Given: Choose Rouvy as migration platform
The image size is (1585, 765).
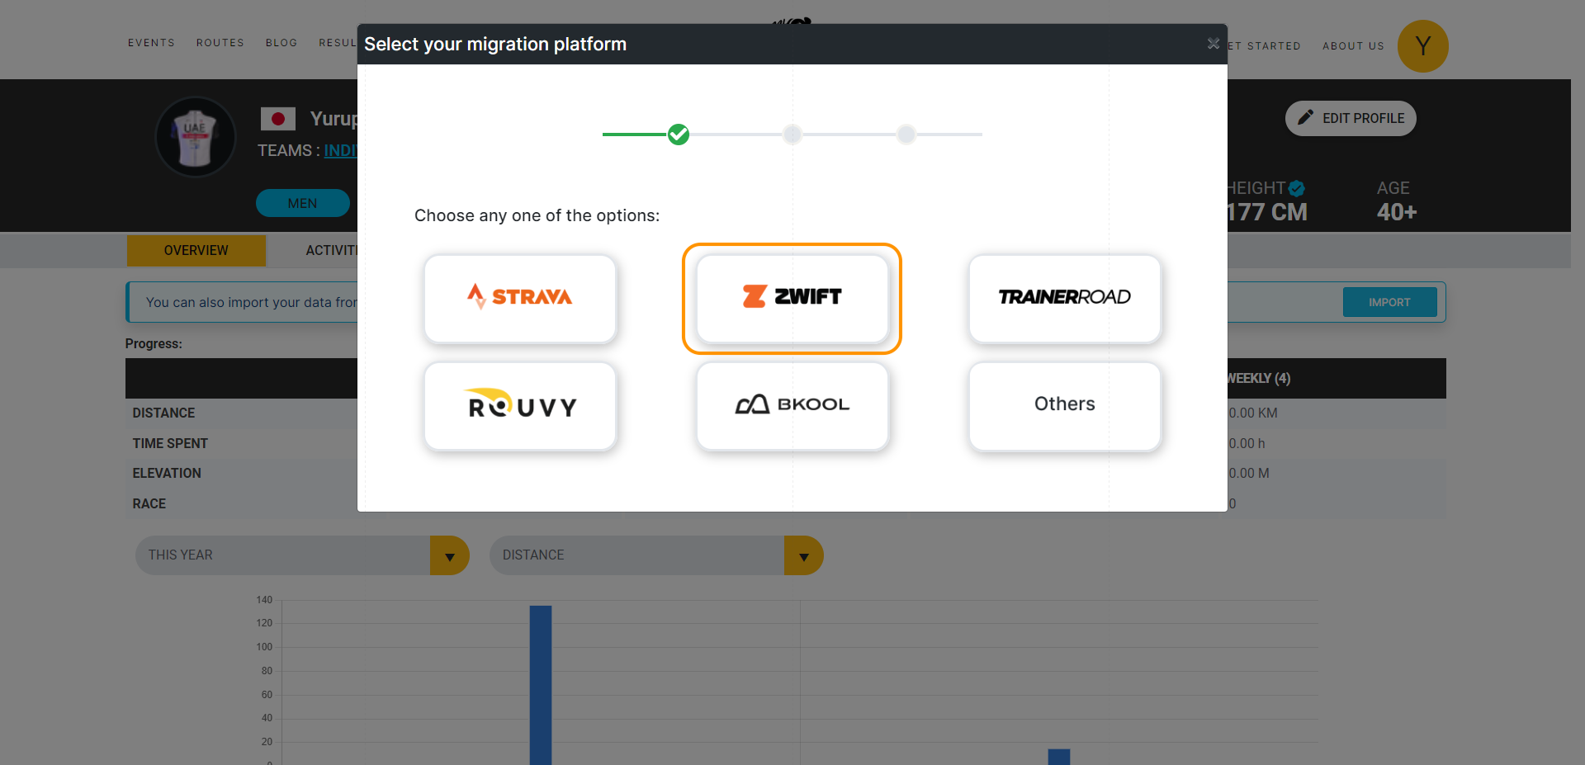Looking at the screenshot, I should click(x=520, y=406).
